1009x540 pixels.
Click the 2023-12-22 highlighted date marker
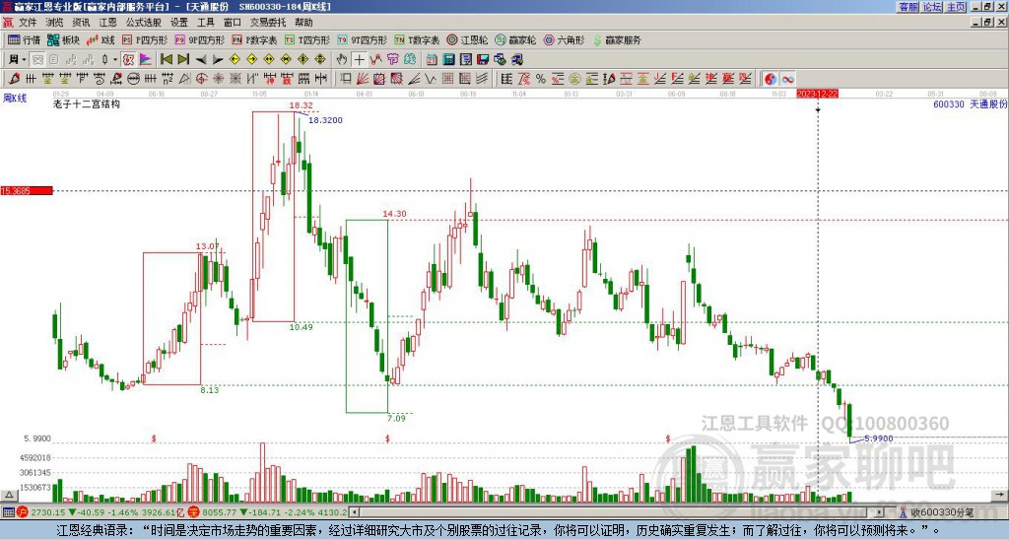(818, 94)
